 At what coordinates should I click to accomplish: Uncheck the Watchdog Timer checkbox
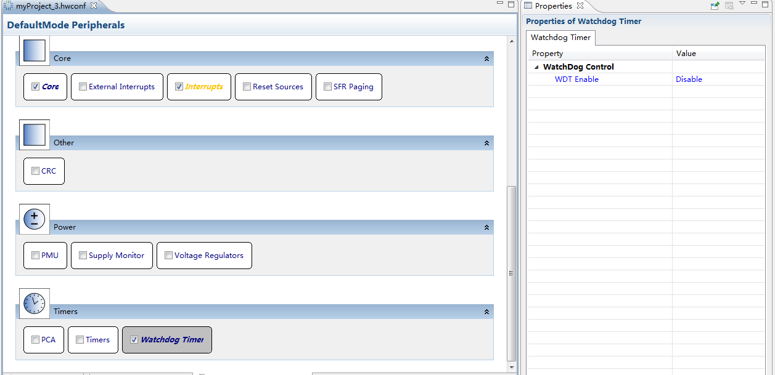coord(134,340)
